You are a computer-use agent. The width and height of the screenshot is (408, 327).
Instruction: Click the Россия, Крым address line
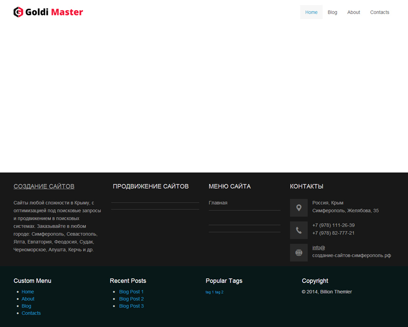point(328,203)
